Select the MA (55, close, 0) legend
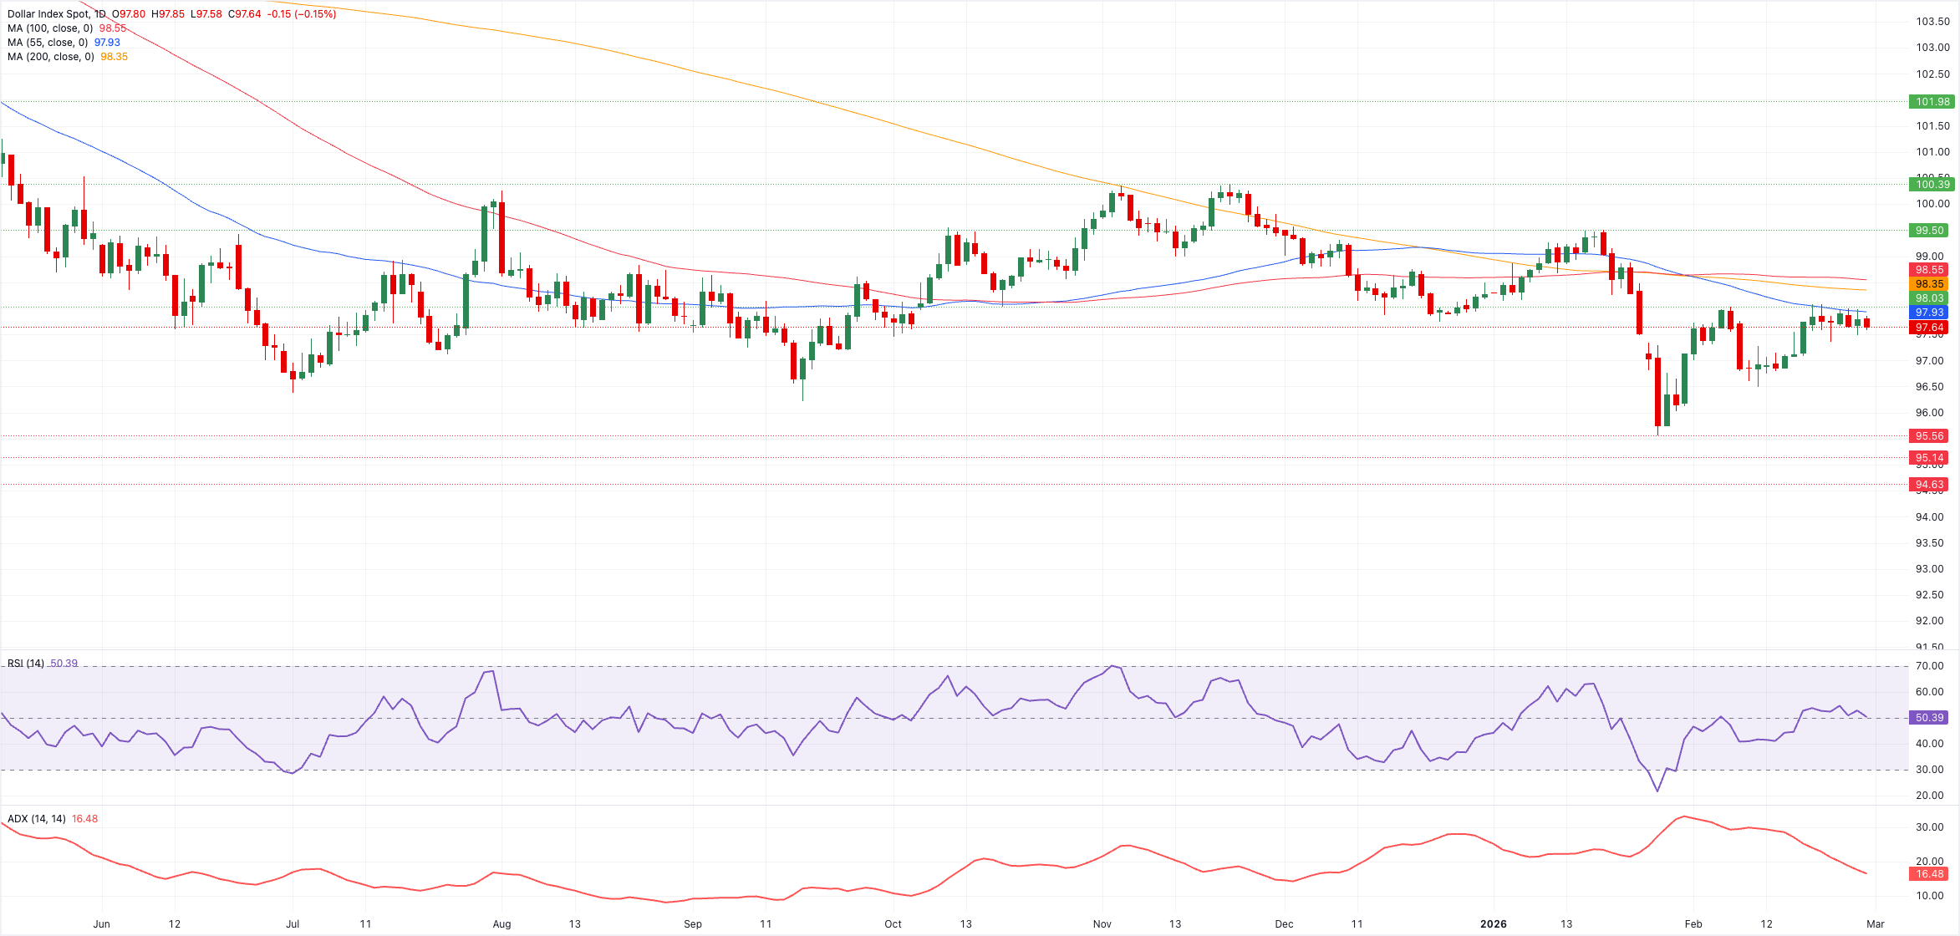Image resolution: width=1960 pixels, height=936 pixels. [48, 43]
